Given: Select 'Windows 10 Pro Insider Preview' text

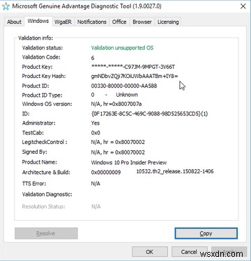Looking at the screenshot, I should pos(129,162).
